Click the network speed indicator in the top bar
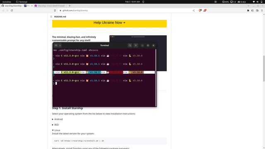The image size is (265, 149). (x=242, y=2)
